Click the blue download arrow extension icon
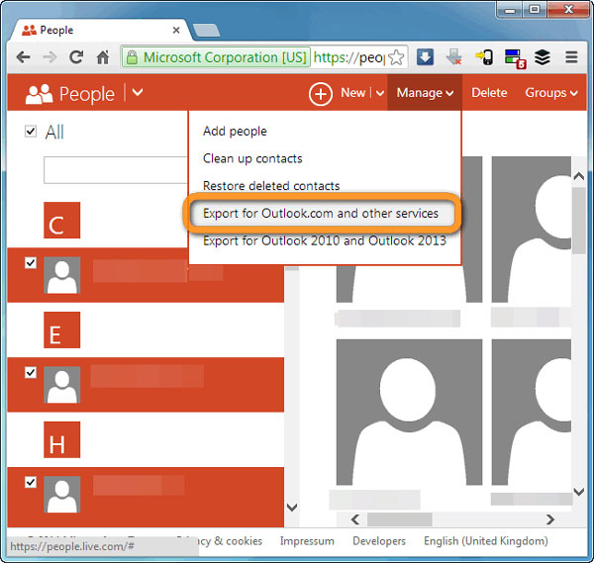This screenshot has width=594, height=563. [x=425, y=57]
